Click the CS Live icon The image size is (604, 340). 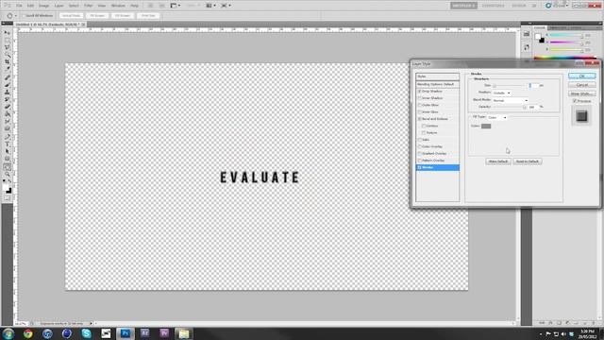coord(548,6)
